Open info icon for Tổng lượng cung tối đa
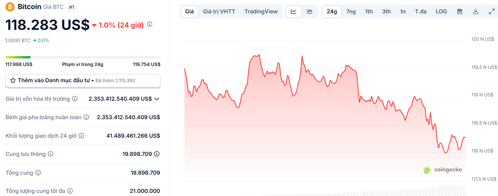The image size is (498, 196). point(70,191)
